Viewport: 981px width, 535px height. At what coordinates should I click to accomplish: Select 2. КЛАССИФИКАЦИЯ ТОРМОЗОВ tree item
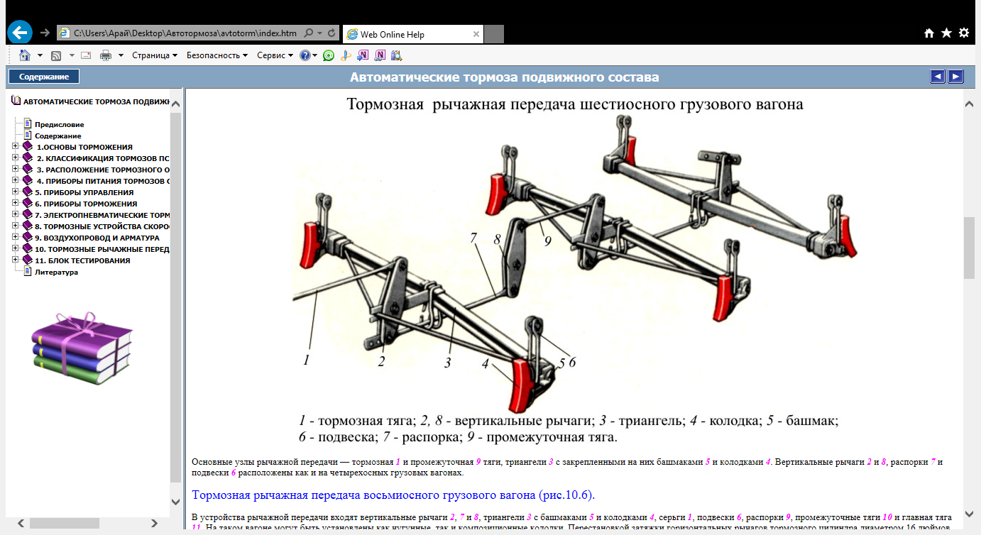click(102, 158)
